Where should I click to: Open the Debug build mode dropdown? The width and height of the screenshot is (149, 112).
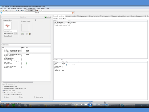point(33,11)
